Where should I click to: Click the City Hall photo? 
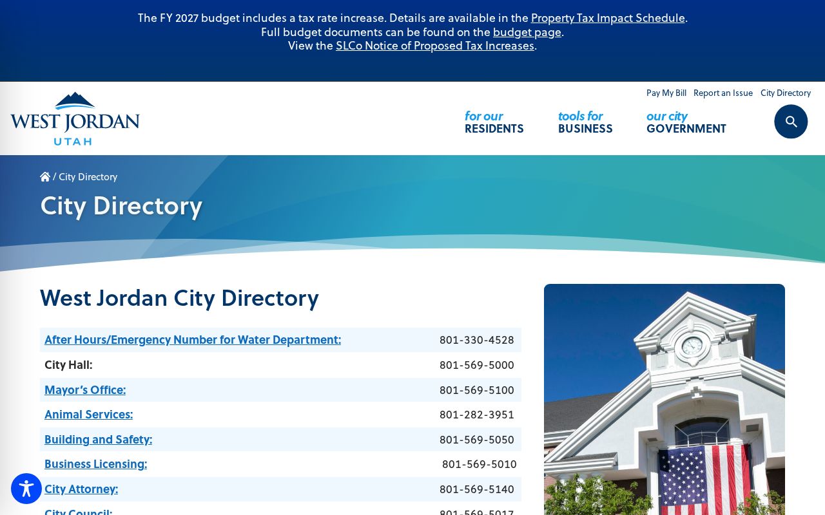click(x=665, y=399)
